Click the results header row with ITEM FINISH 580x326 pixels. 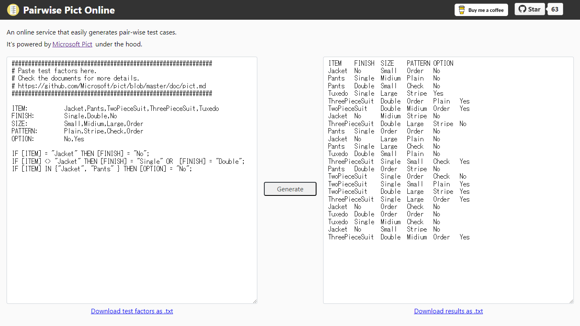[391, 63]
